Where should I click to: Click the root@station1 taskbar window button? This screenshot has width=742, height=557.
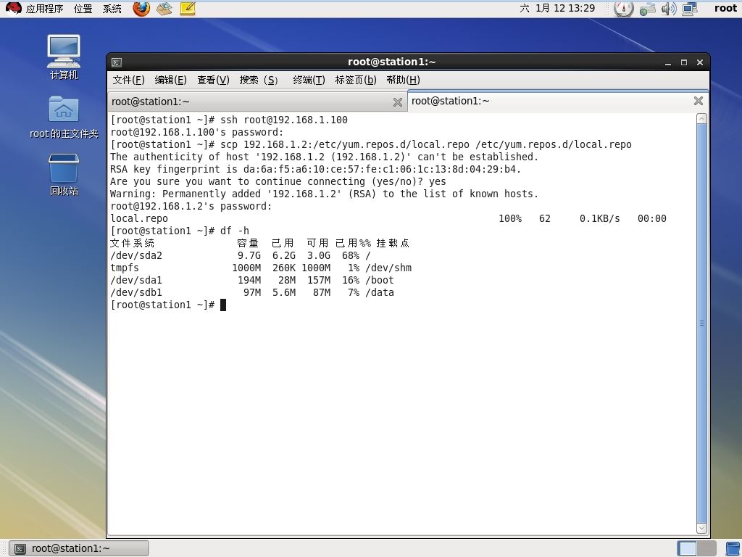[x=79, y=548]
